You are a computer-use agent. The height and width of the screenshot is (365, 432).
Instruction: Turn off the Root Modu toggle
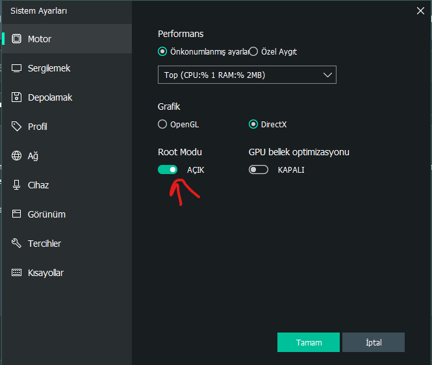tap(168, 170)
